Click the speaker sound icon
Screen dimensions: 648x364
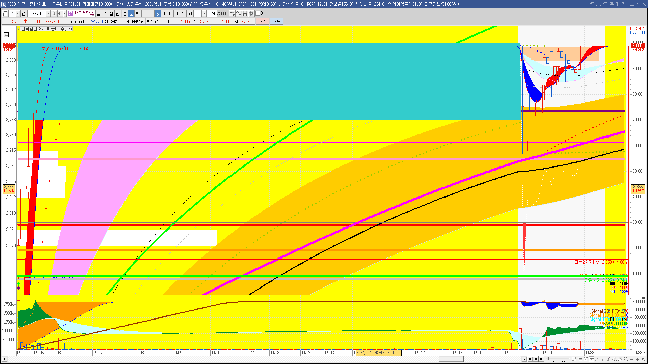(60, 13)
